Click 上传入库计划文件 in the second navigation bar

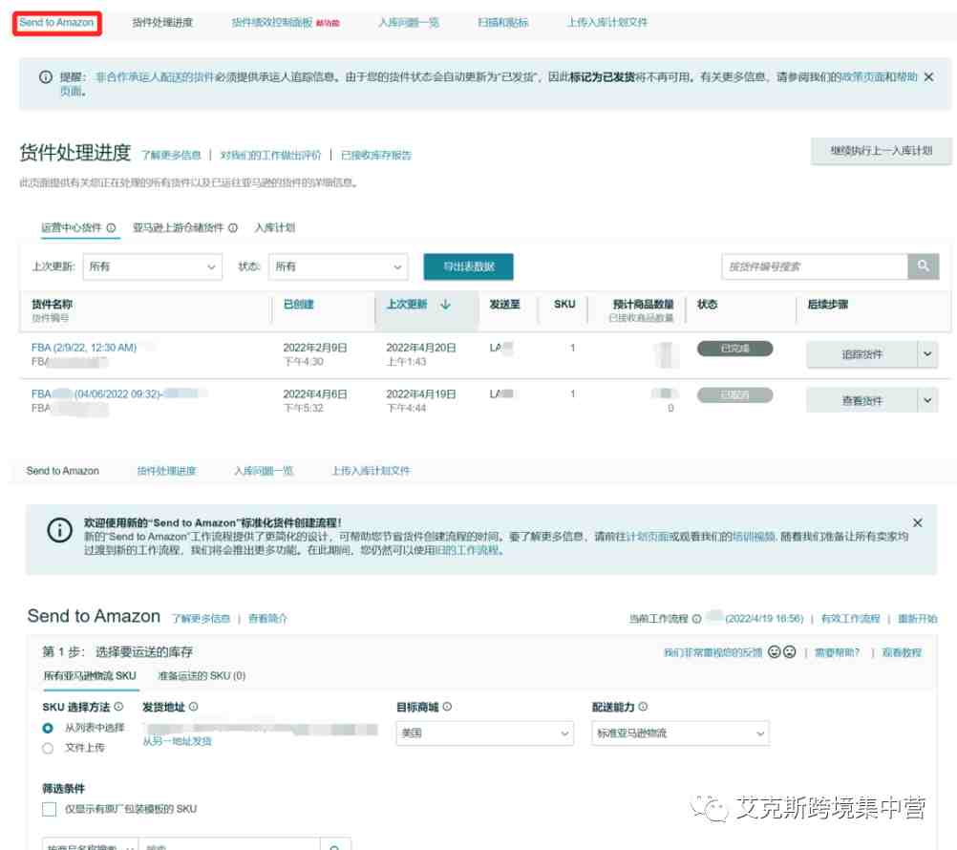tap(372, 471)
